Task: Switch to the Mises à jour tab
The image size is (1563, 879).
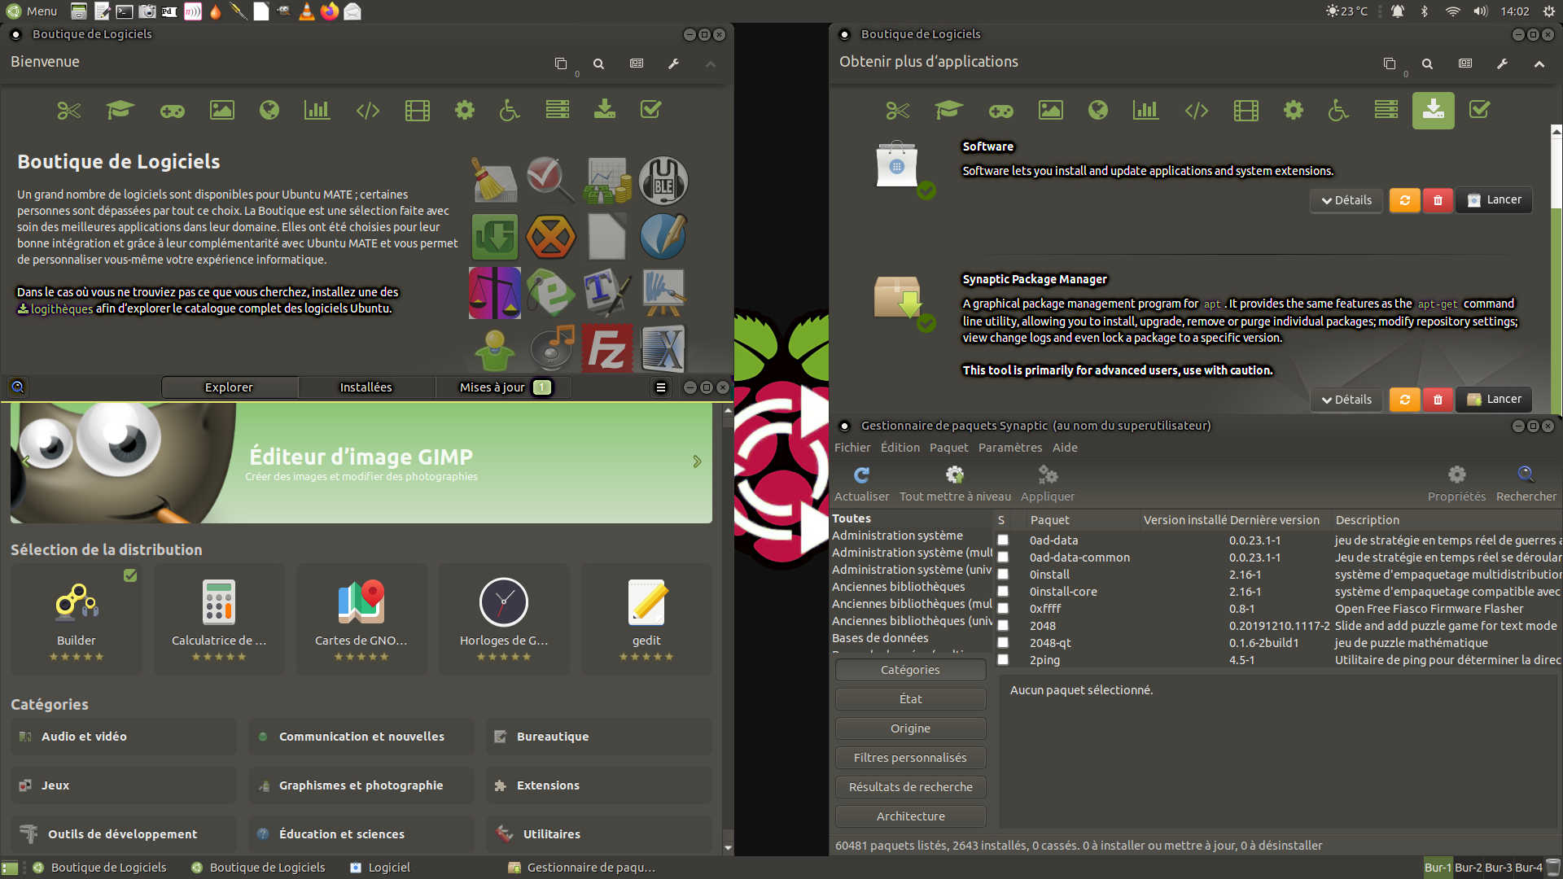Action: [505, 387]
